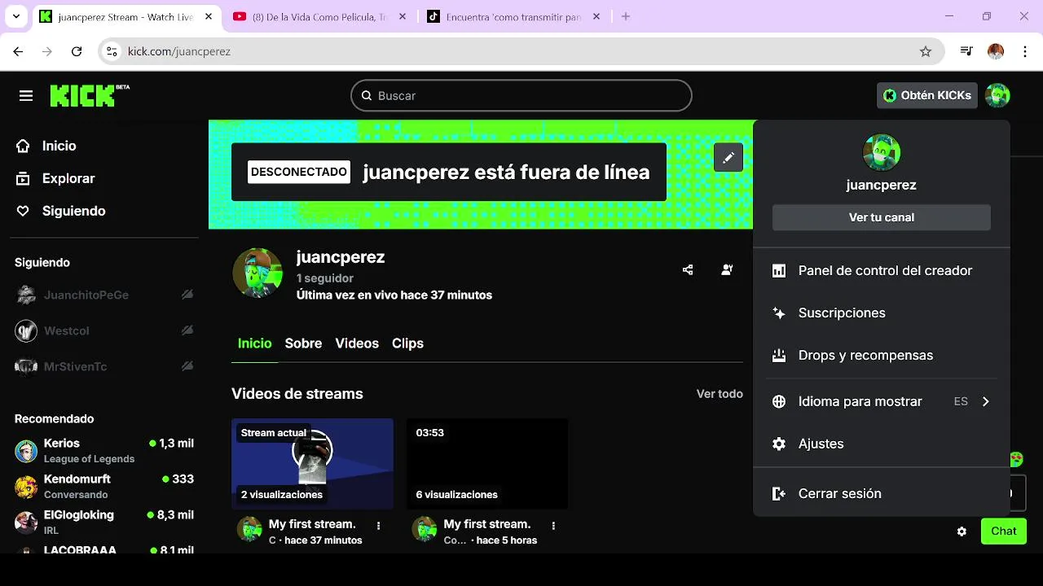Open the hamburger sidebar menu
1043x586 pixels.
tap(26, 96)
